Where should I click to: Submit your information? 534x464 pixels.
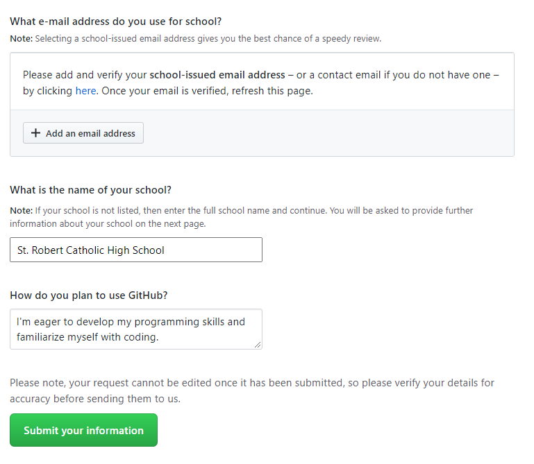(x=83, y=430)
